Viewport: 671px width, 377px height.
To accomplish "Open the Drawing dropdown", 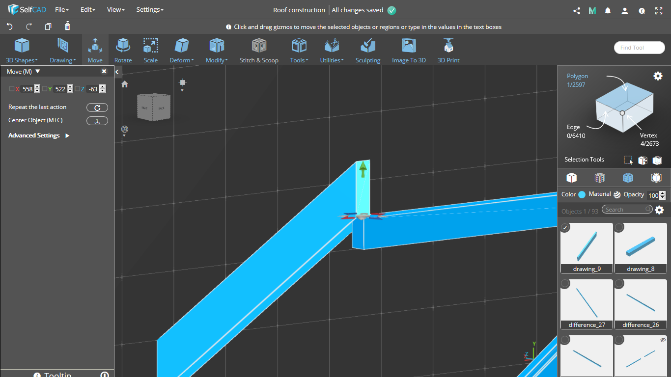I will (x=63, y=51).
